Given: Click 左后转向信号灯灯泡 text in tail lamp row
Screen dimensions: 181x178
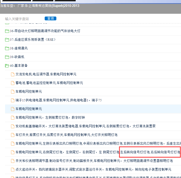Looking at the screenshot, I should click(135, 152).
